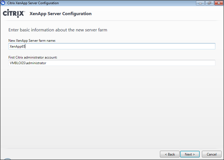Click the 'New XenApp Server farm name:' label

point(32,41)
